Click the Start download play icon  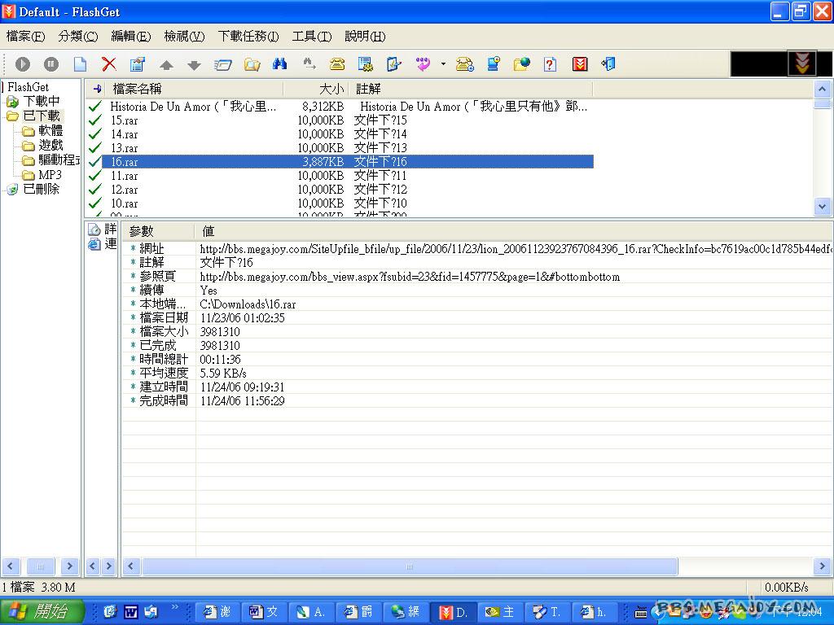click(x=22, y=64)
